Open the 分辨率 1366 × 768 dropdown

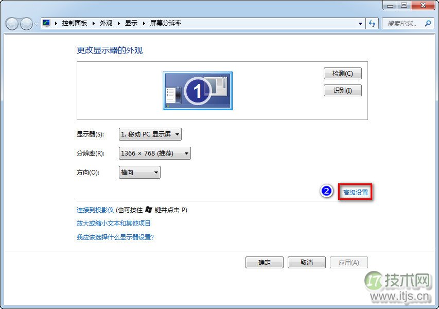pyautogui.click(x=155, y=153)
